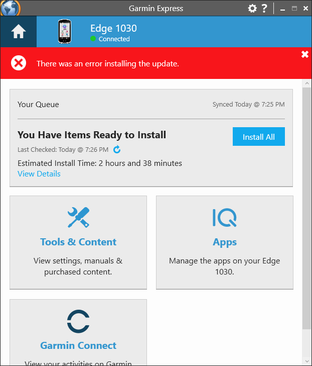This screenshot has height=366, width=312.
Task: Click 'Synced Today @ 7:25 PM' text
Action: coord(248,105)
